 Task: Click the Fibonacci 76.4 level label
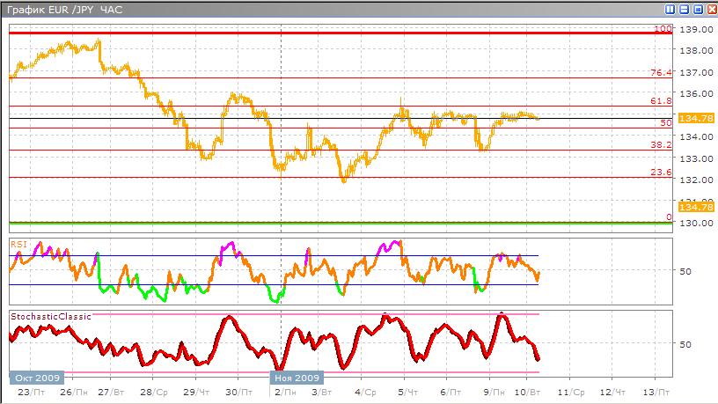coord(662,72)
